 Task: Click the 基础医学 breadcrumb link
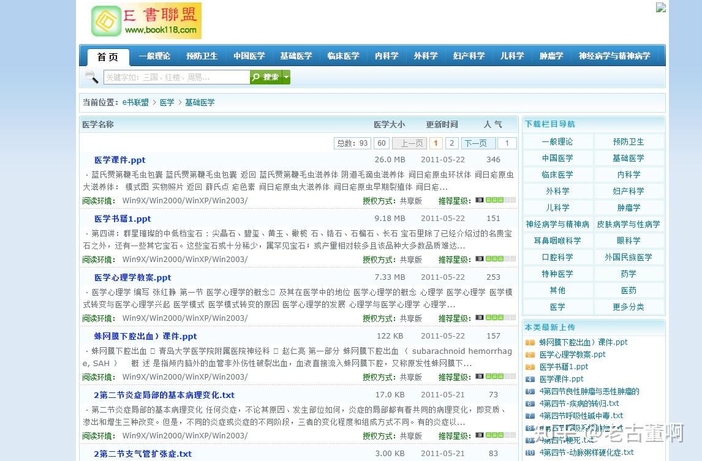(200, 102)
